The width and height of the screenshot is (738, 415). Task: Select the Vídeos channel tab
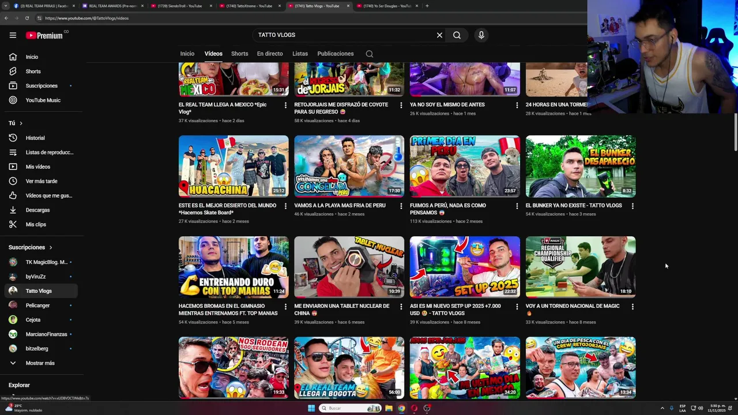(213, 54)
